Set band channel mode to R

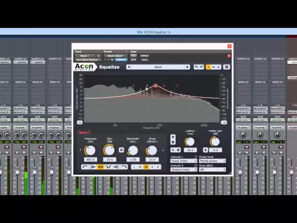158,167
